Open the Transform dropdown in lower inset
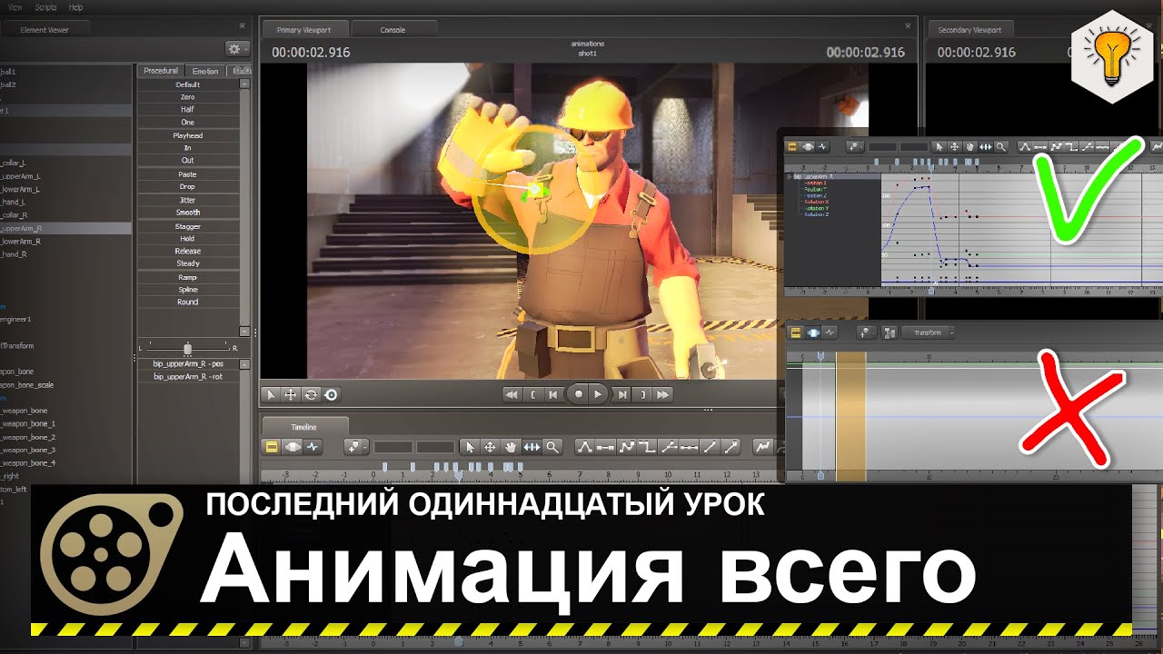1163x654 pixels. tap(929, 332)
